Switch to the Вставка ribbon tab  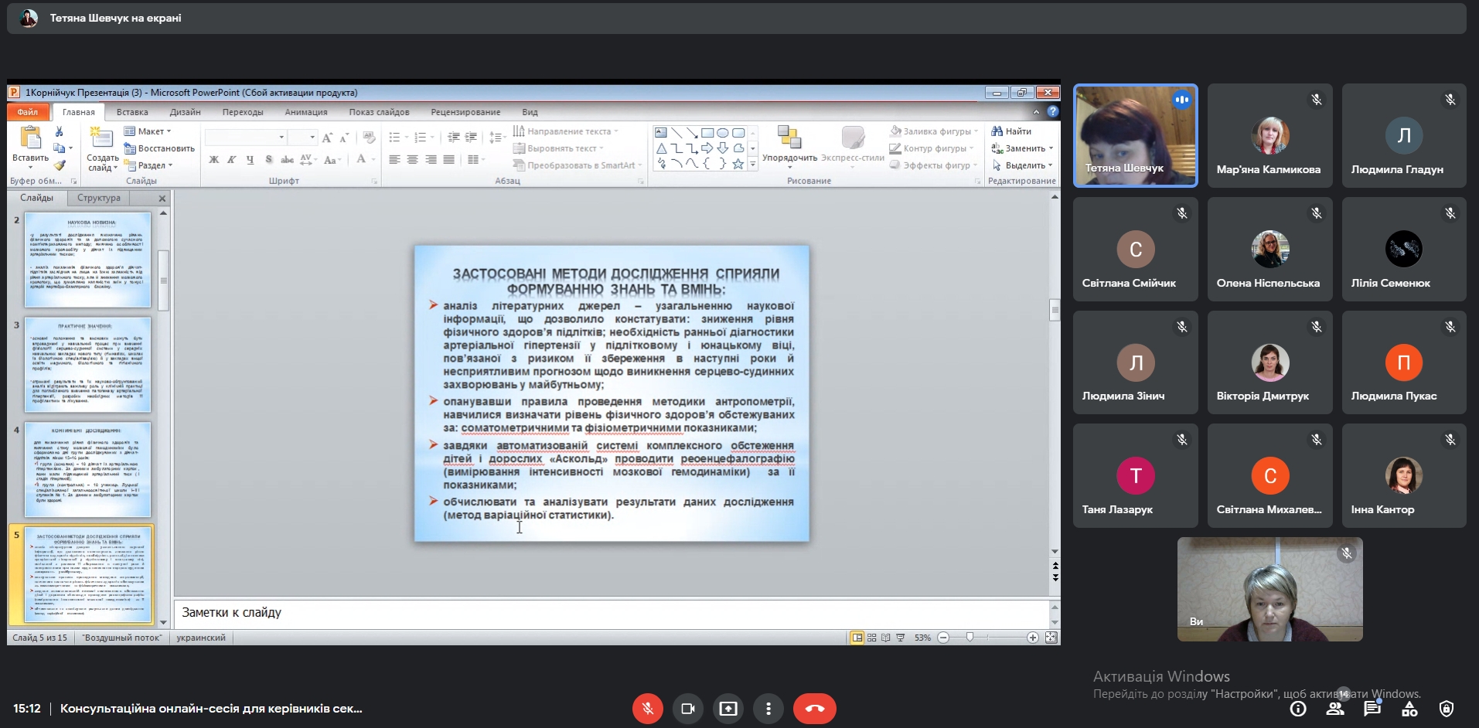click(x=132, y=112)
